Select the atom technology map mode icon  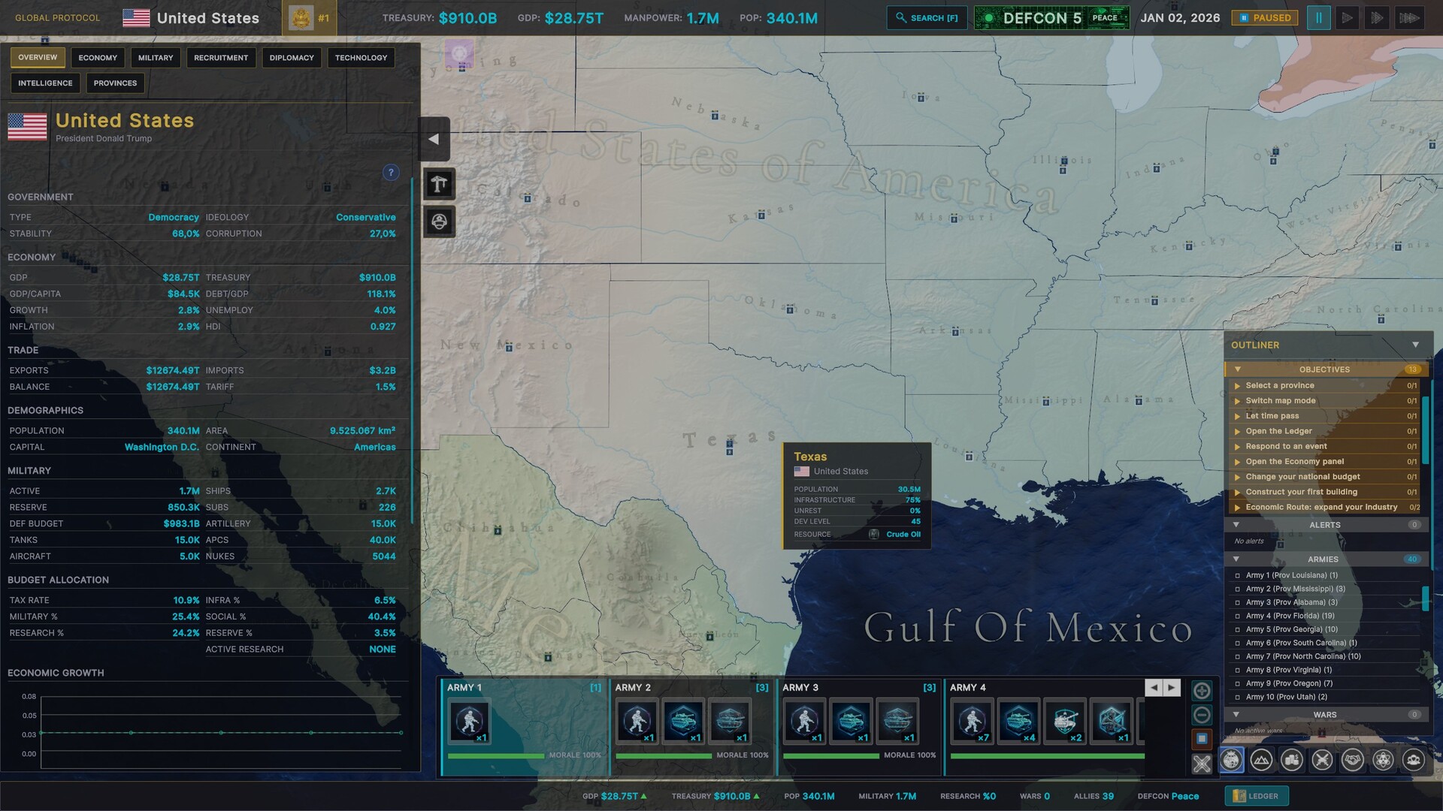click(x=1383, y=760)
